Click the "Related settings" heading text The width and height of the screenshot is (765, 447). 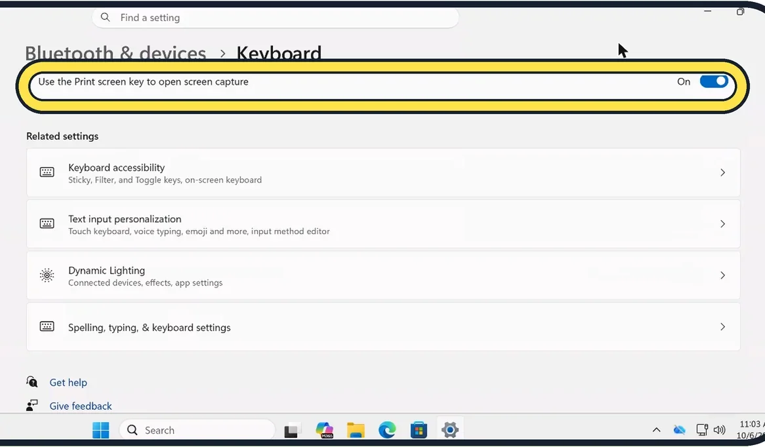62,136
